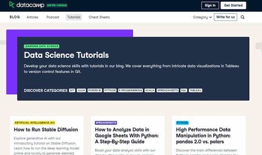
Task: Click the blue Python tag on the pandas vs. polars card
Action: pyautogui.click(x=182, y=123)
